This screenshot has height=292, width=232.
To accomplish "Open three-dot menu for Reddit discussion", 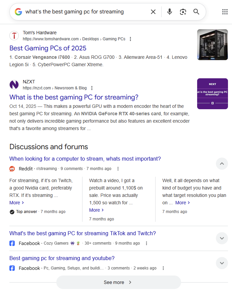I will pyautogui.click(x=118, y=169).
